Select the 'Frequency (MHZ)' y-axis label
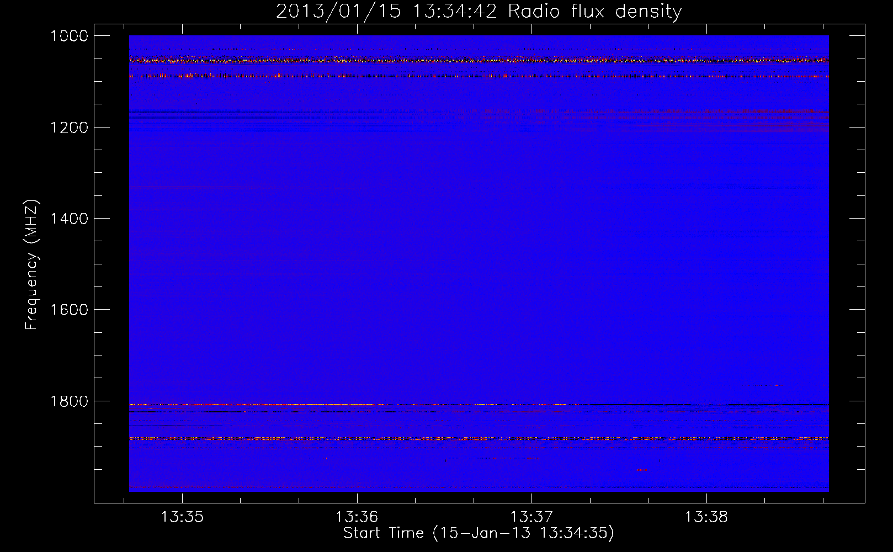 [31, 265]
